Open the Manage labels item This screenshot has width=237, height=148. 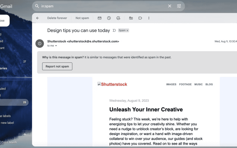click(x=5, y=116)
